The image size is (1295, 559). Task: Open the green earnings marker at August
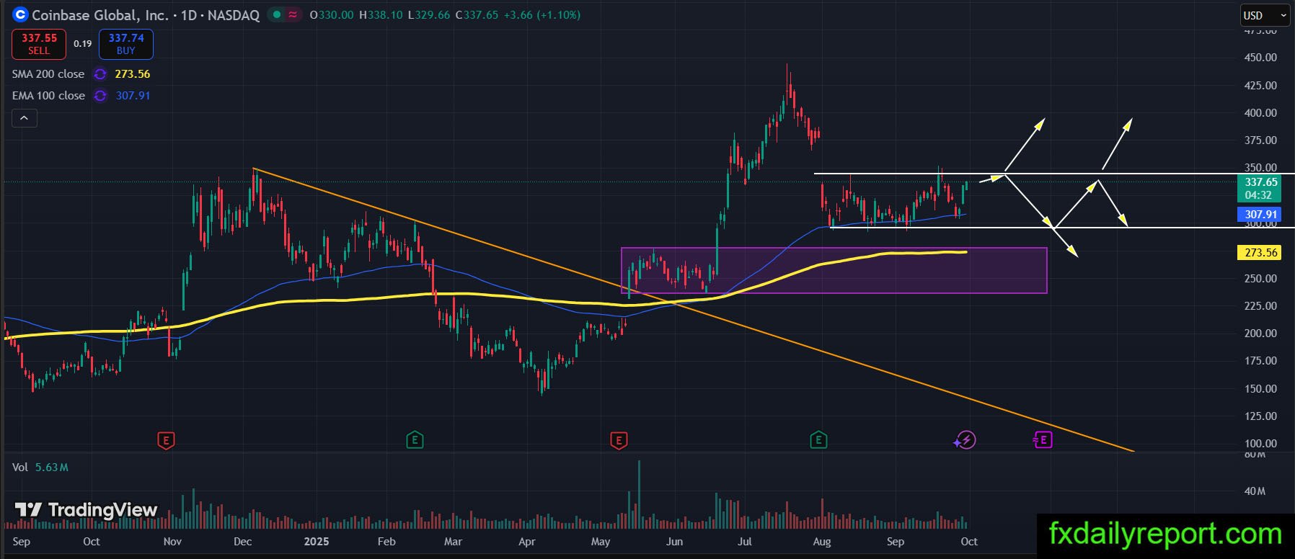pyautogui.click(x=818, y=439)
